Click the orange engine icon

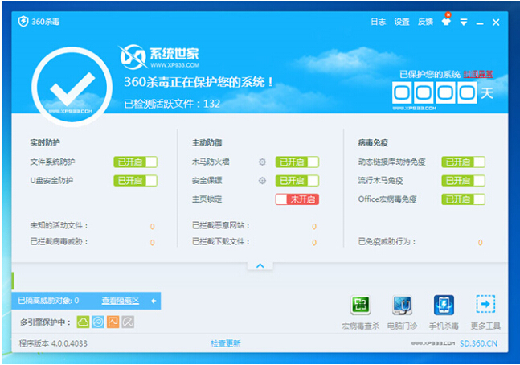[113, 322]
